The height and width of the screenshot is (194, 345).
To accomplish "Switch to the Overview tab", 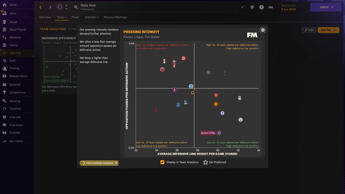I will [x=45, y=17].
